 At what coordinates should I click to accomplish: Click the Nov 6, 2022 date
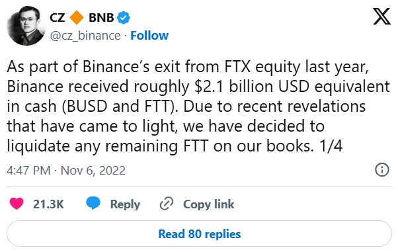(x=93, y=171)
